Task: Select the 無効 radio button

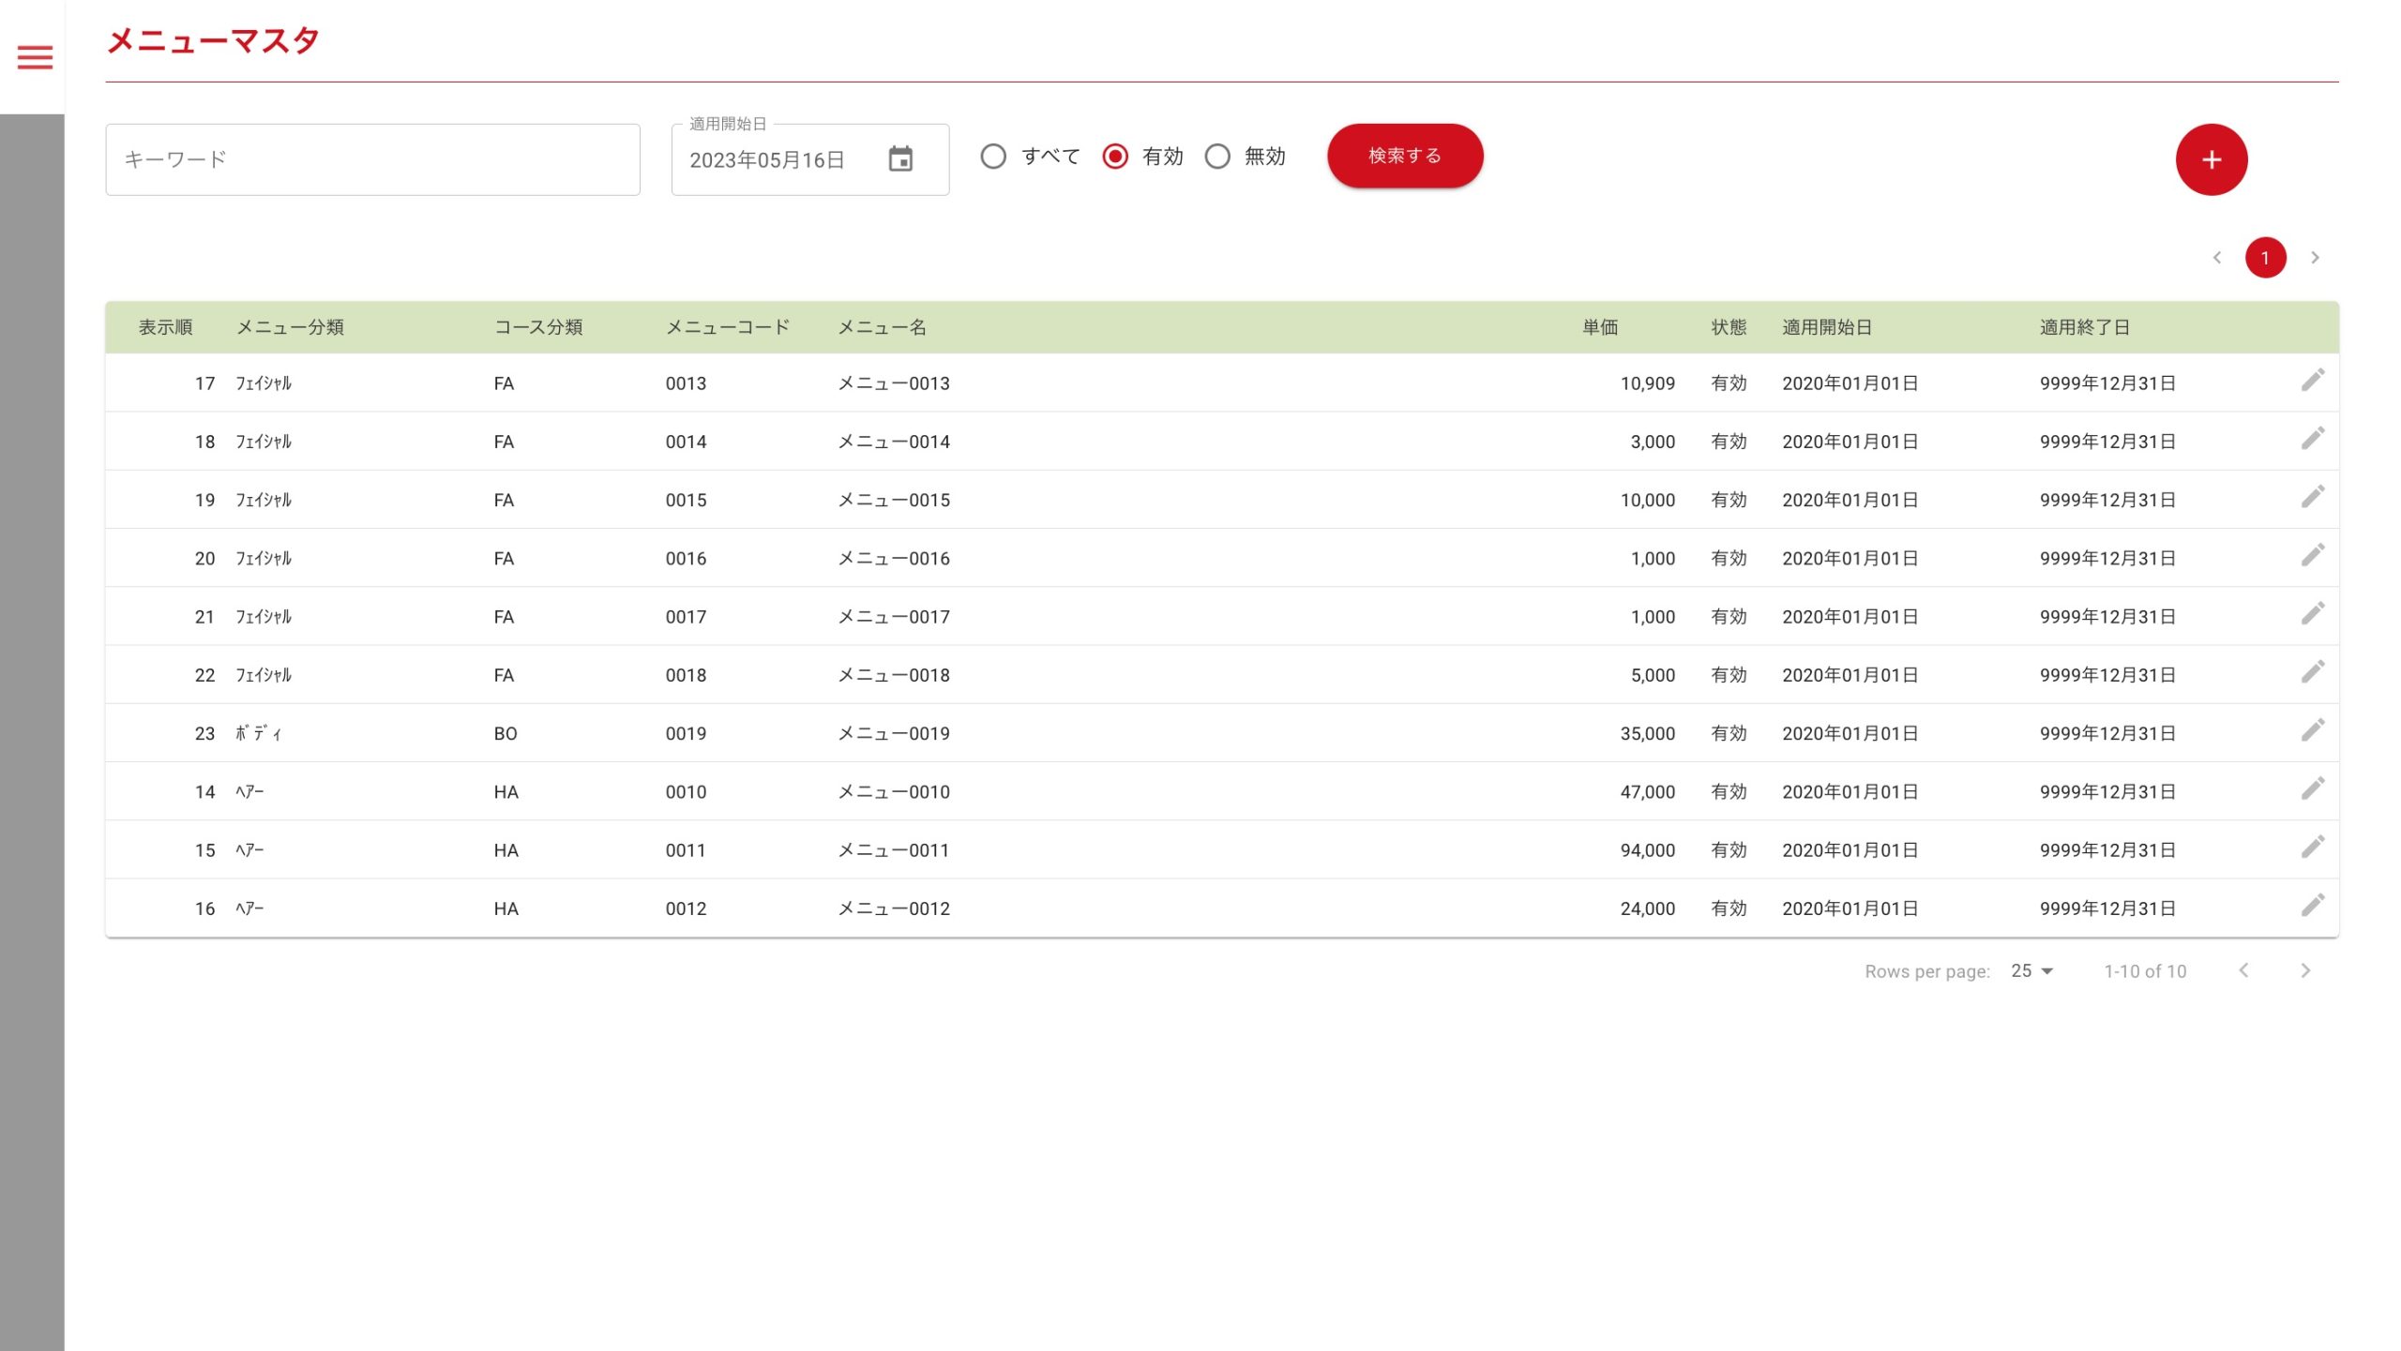Action: 1217,157
